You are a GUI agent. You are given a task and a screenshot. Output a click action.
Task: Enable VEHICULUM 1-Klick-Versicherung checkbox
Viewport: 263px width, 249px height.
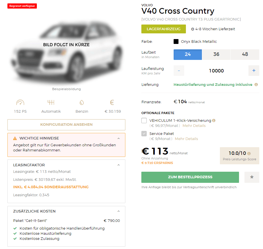coord(144,120)
